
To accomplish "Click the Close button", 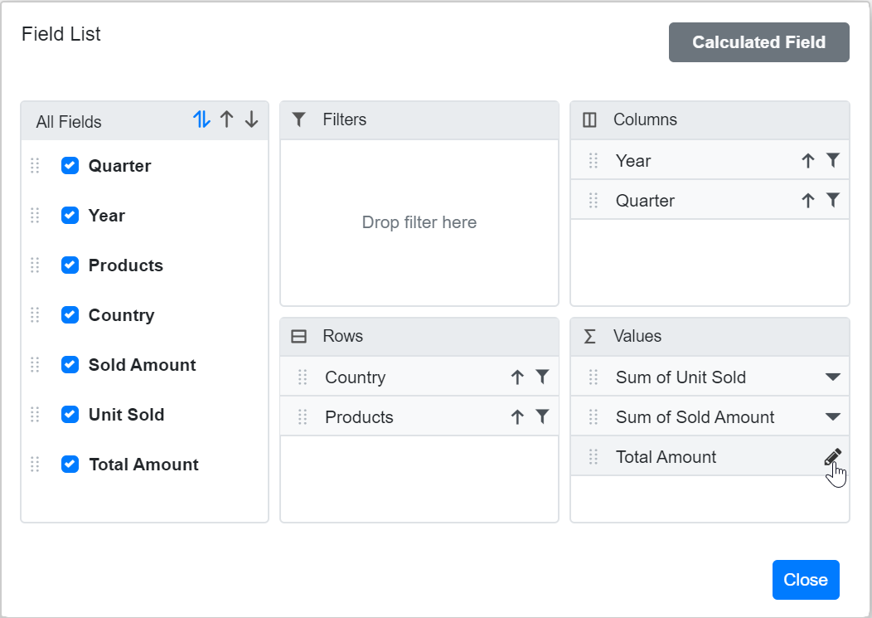I will pyautogui.click(x=805, y=580).
